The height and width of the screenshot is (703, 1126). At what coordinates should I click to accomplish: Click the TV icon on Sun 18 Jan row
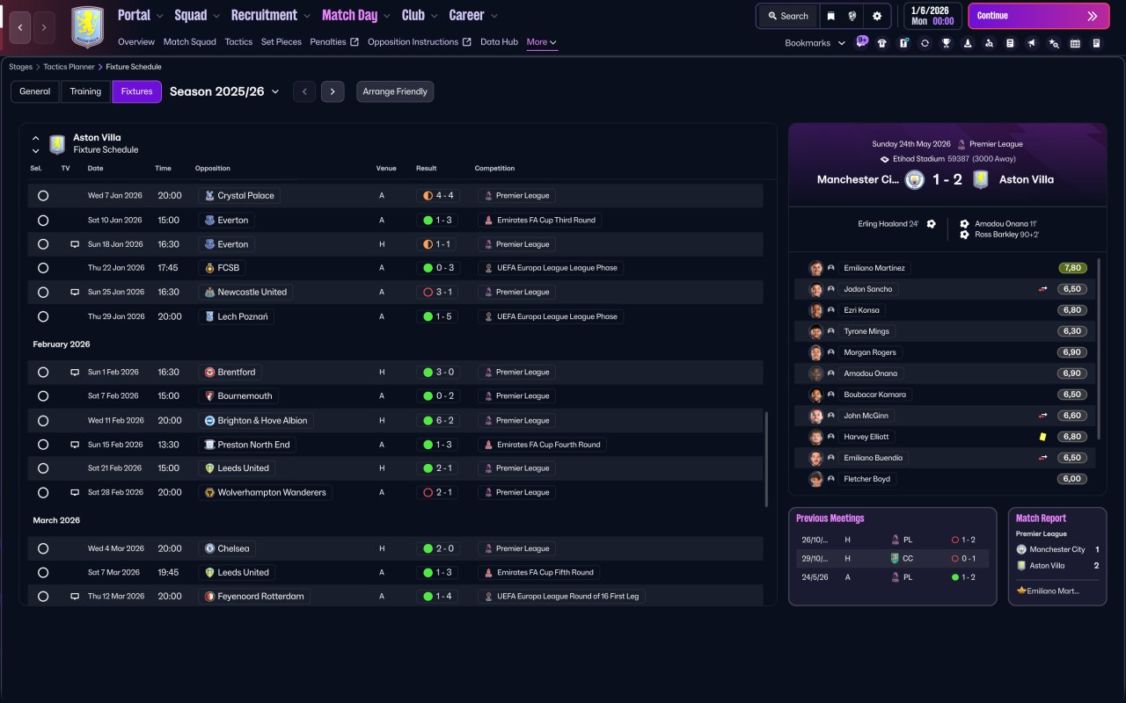75,244
